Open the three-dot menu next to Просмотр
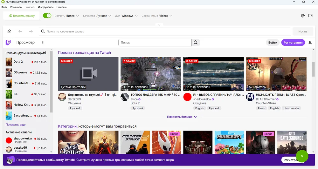The width and height of the screenshot is (318, 169). coord(43,43)
